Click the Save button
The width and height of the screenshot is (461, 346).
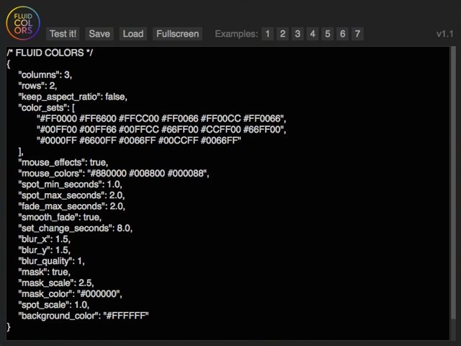click(99, 34)
